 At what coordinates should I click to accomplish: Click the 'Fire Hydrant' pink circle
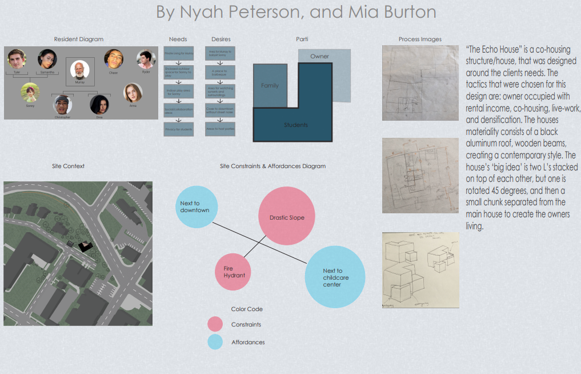click(234, 272)
